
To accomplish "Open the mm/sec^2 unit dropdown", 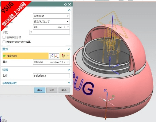I will (64, 62).
